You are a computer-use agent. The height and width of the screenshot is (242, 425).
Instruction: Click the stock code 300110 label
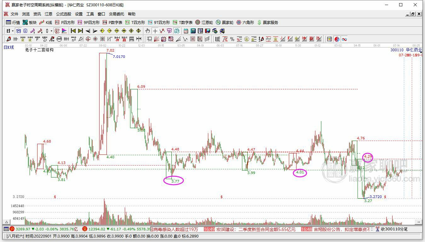click(x=397, y=50)
